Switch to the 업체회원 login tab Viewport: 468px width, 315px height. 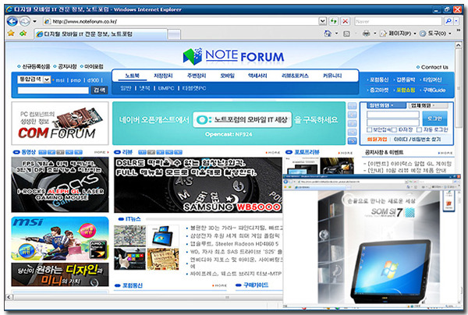coord(427,105)
